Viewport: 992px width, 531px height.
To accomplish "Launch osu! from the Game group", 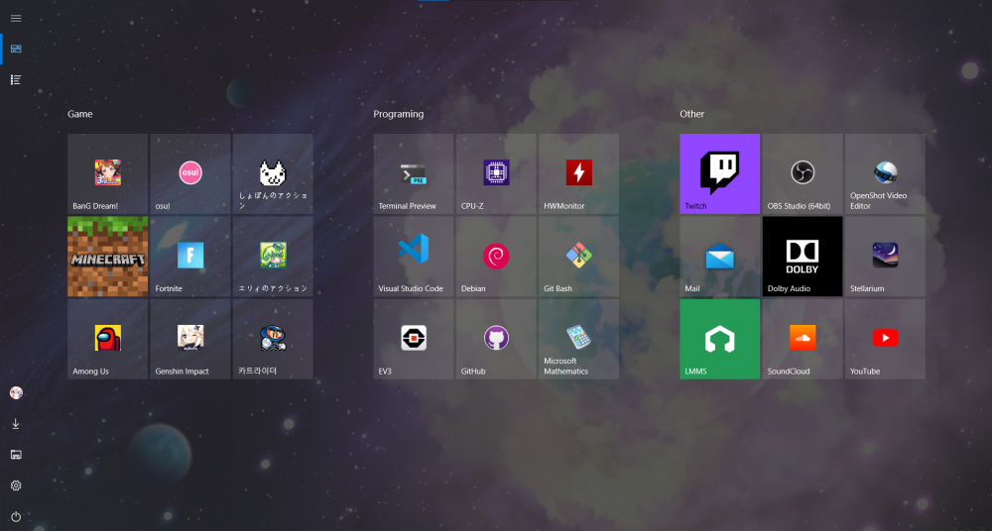I will [x=190, y=173].
